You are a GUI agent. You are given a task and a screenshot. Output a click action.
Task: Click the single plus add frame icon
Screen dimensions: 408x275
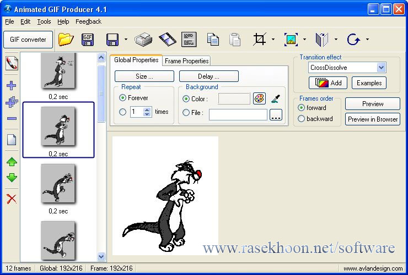point(11,85)
